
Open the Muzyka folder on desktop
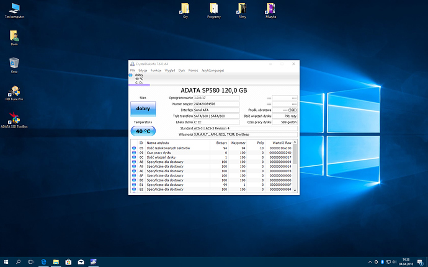(x=270, y=11)
